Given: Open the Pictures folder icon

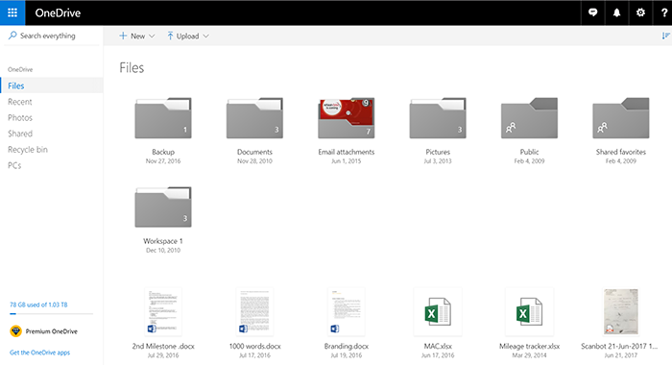Looking at the screenshot, I should pos(438,118).
